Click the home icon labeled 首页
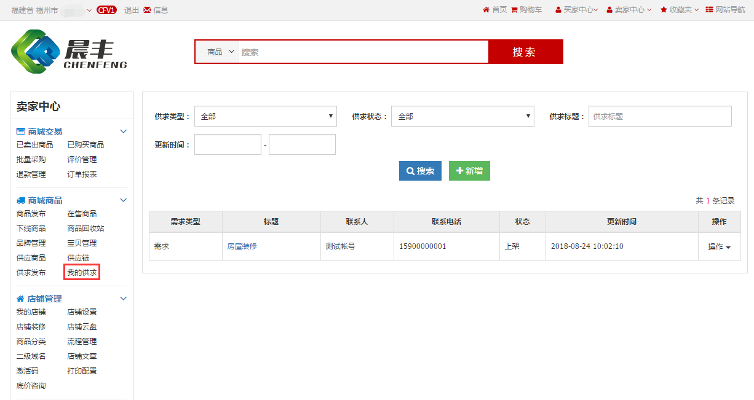 (x=486, y=10)
